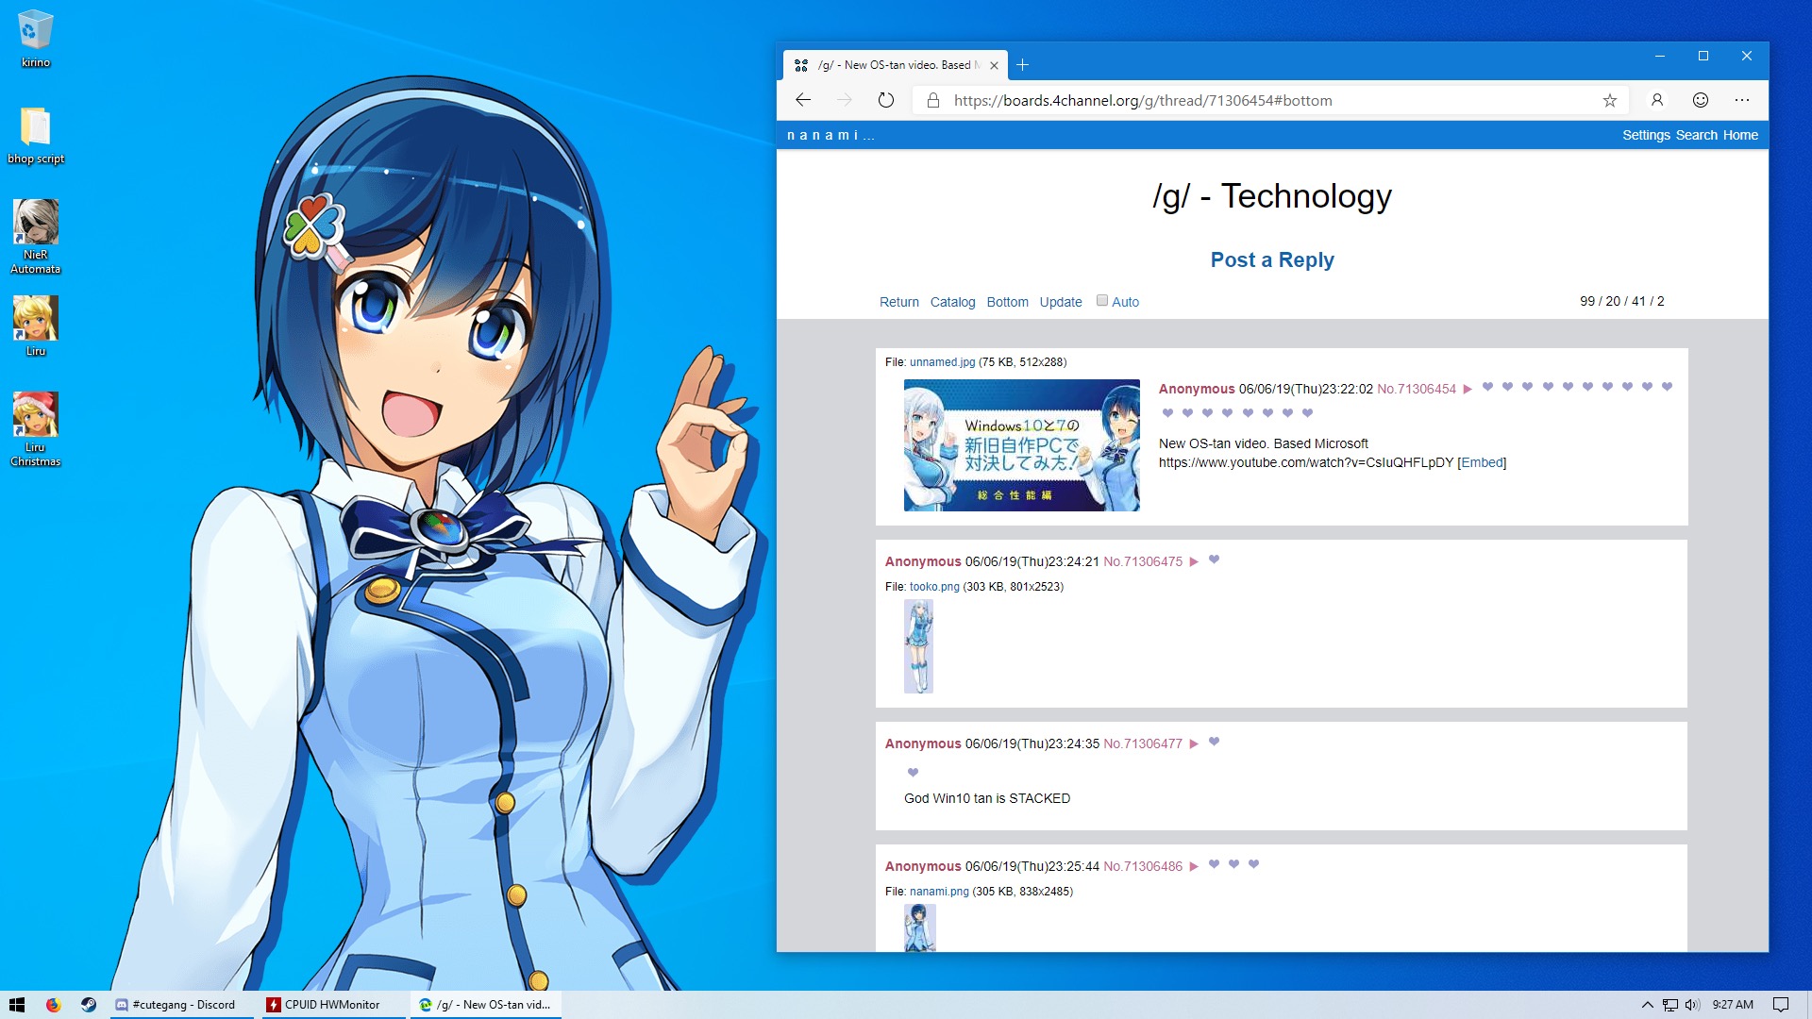Click the quote heart above STACKED text

click(913, 773)
